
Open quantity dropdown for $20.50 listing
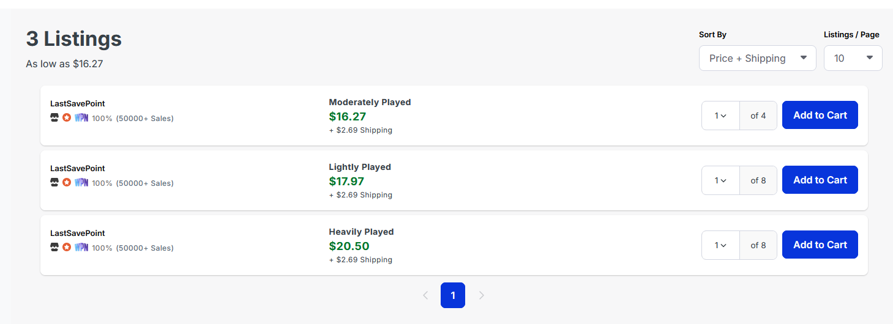click(721, 245)
